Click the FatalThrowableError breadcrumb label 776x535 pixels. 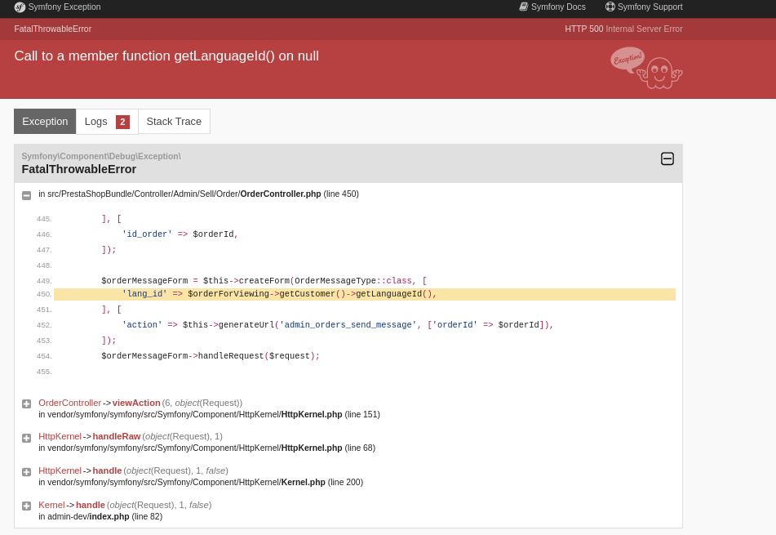pos(52,28)
